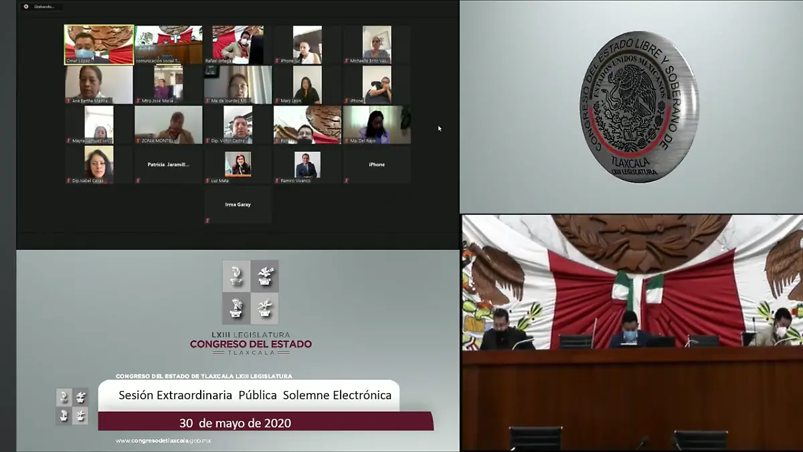
Task: Click the Grabando recording indicator
Action: [x=43, y=7]
